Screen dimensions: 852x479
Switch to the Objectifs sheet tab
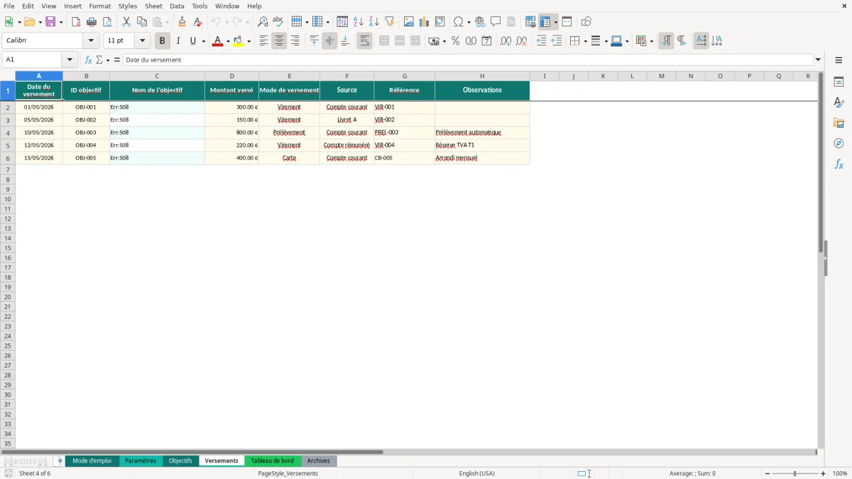point(180,461)
